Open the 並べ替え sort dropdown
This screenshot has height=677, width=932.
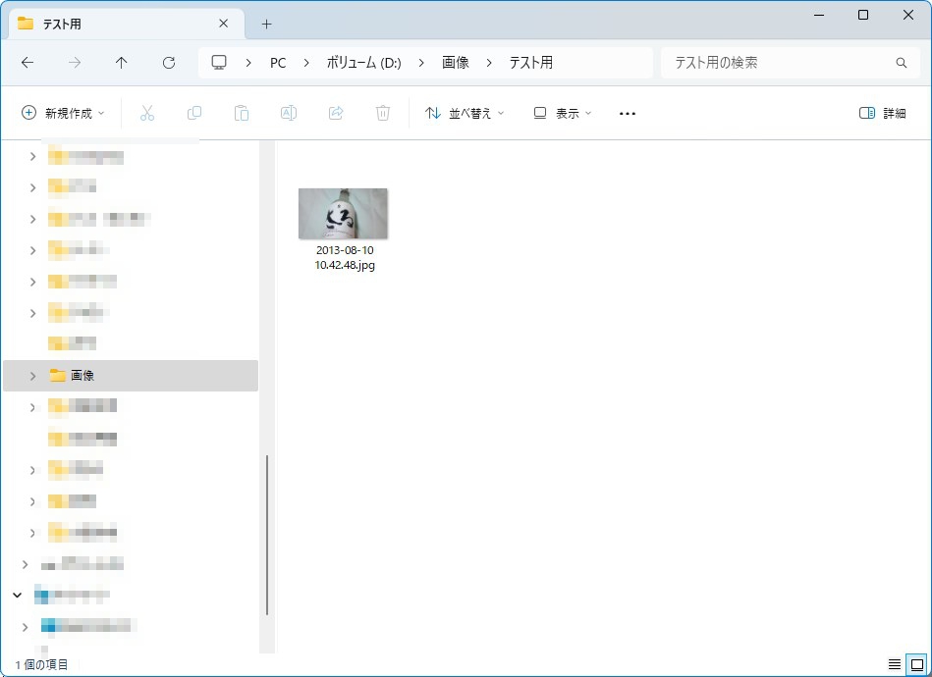465,113
